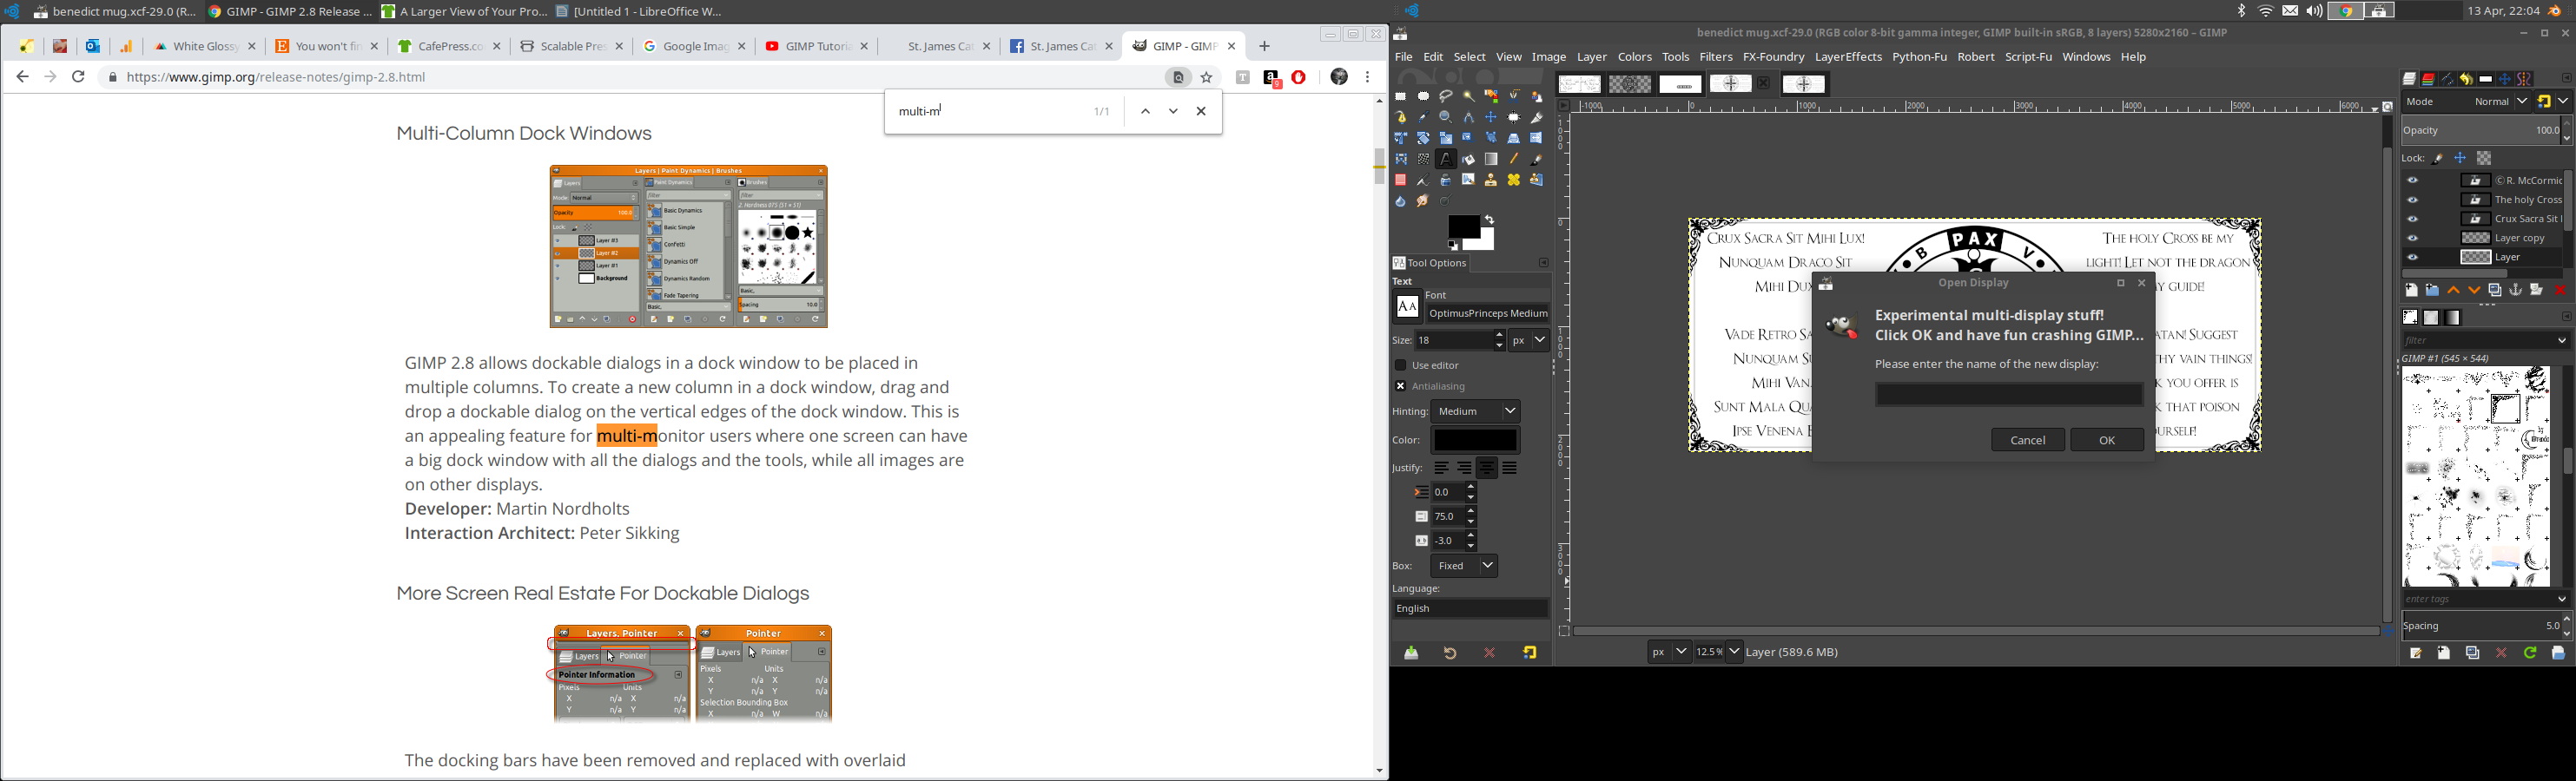
Task: Close the browser find bar
Action: tap(1202, 112)
